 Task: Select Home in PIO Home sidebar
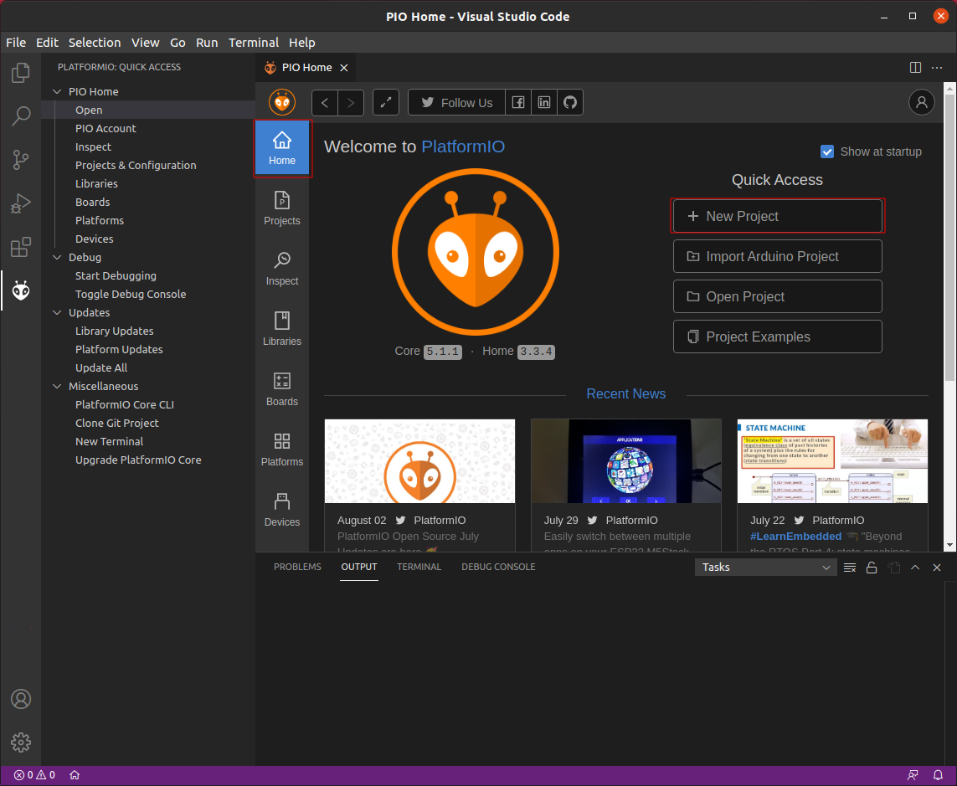click(x=282, y=148)
